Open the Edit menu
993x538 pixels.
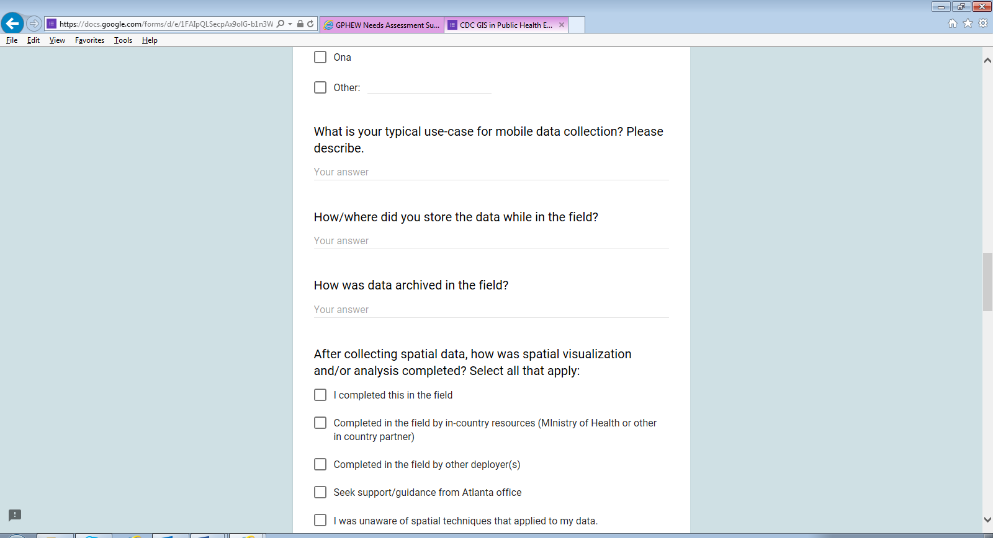34,40
